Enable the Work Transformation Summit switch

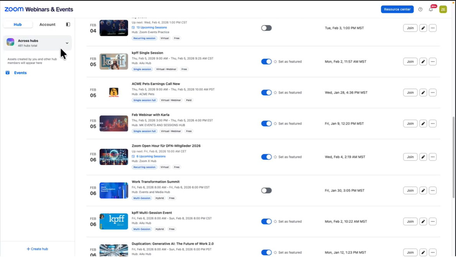click(x=267, y=190)
